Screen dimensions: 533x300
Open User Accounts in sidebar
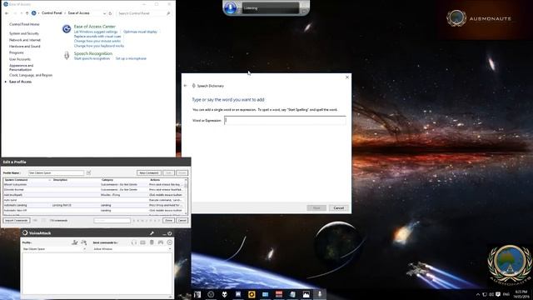click(x=20, y=59)
